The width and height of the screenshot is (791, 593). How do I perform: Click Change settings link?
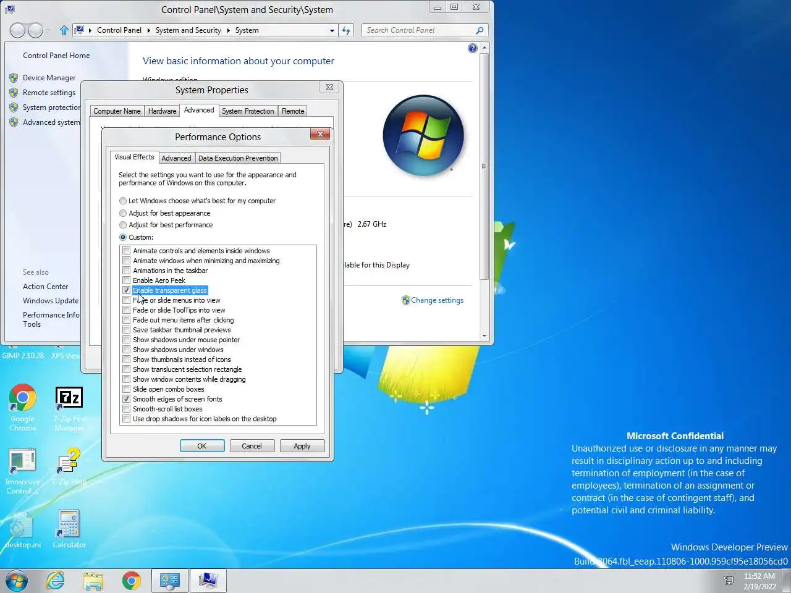click(438, 300)
